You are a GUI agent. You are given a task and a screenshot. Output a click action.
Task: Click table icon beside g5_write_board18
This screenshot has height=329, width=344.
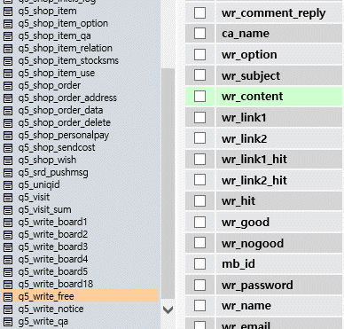click(8, 285)
